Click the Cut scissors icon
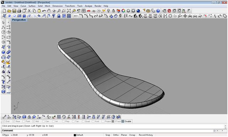This screenshot has width=228, height=137. click(x=29, y=11)
